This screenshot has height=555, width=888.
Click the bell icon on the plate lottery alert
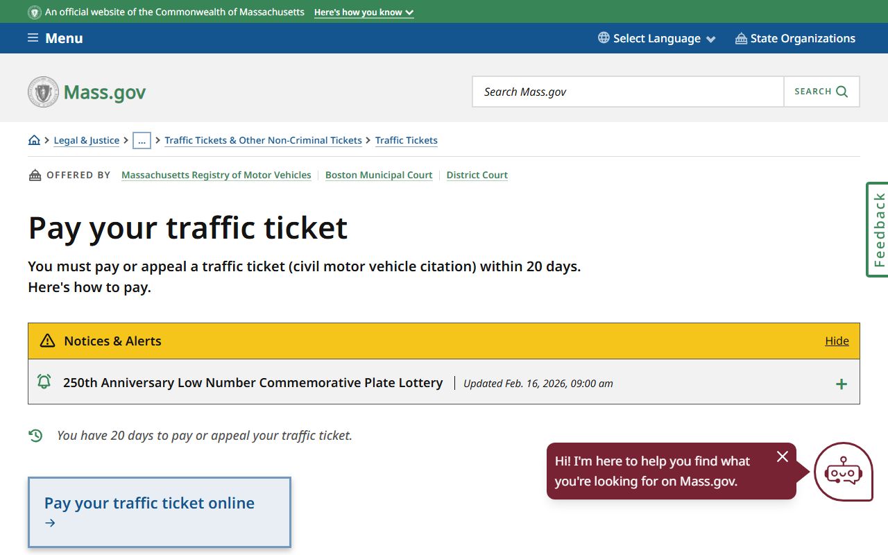[44, 382]
